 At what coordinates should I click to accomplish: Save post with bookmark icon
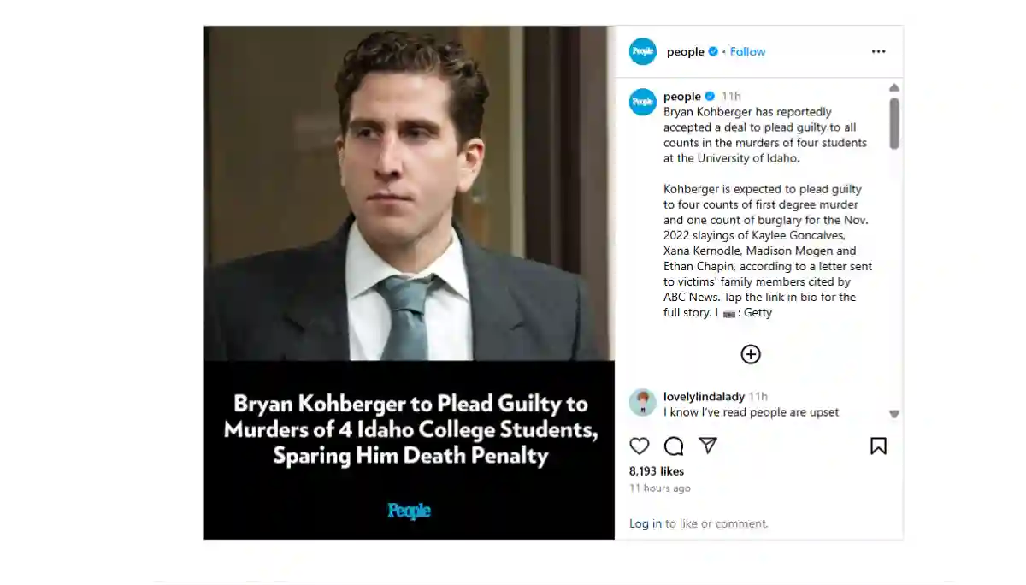(x=878, y=446)
